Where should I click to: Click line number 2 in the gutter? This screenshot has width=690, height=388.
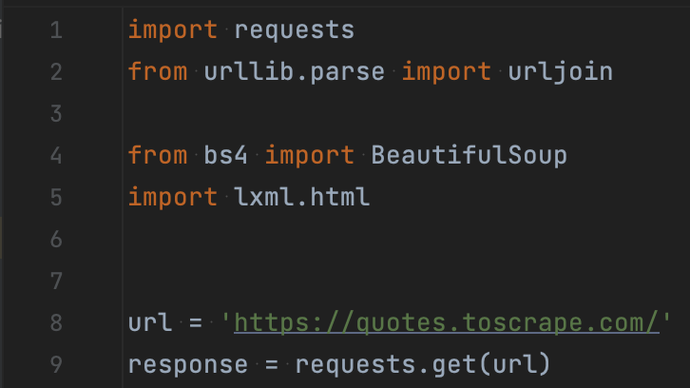pyautogui.click(x=56, y=71)
